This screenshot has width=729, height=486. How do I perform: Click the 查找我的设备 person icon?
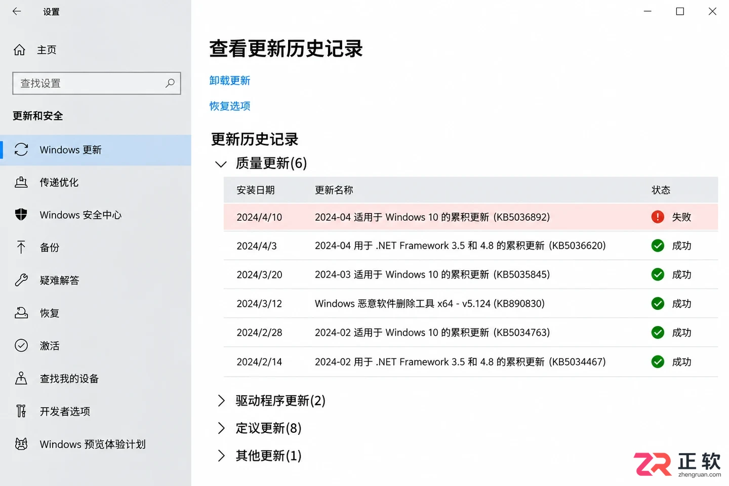tap(21, 378)
